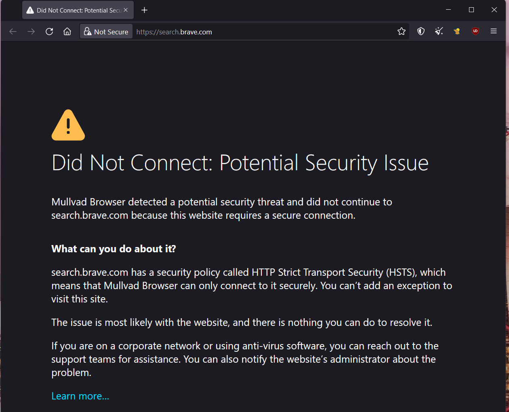Open the hamburger application menu
The height and width of the screenshot is (412, 509).
(494, 32)
